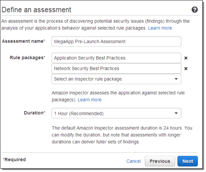Viewport: 206px width, 172px height.
Task: Click the Duration dropdown arrow icon
Action: [x=176, y=113]
